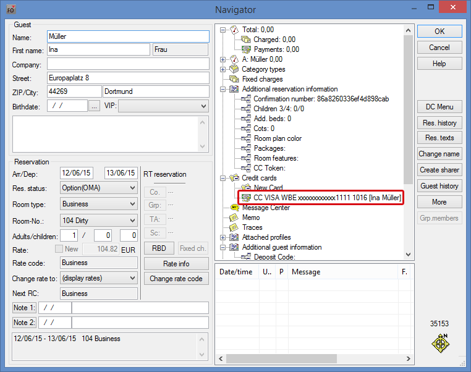Click the Message Center icon
Image resolution: width=471 pixels, height=372 pixels.
click(234, 208)
